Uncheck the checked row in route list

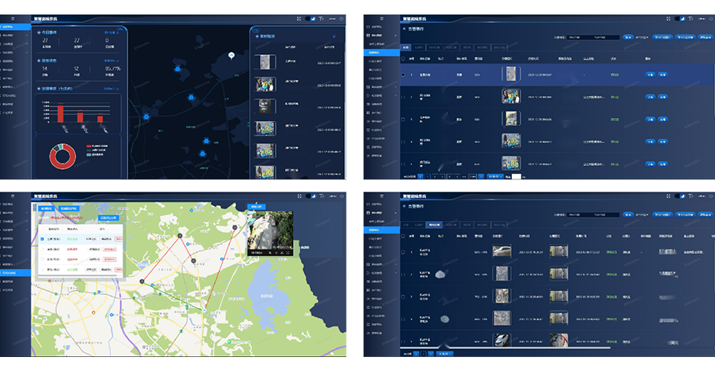tap(43, 238)
